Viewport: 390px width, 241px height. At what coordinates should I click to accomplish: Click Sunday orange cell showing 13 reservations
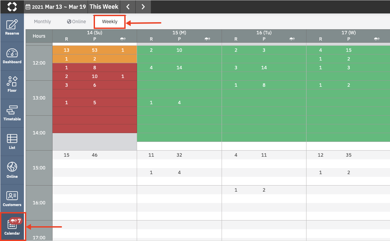[66, 50]
